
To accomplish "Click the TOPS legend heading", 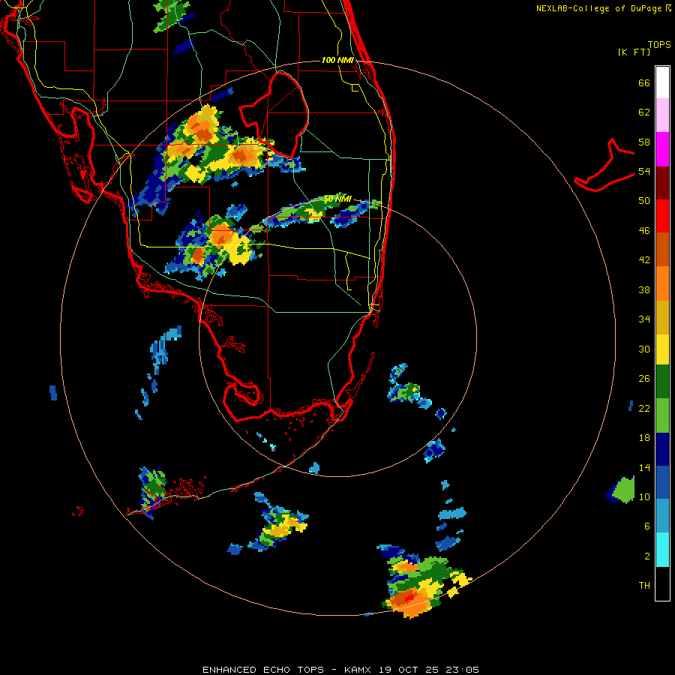I will 659,44.
